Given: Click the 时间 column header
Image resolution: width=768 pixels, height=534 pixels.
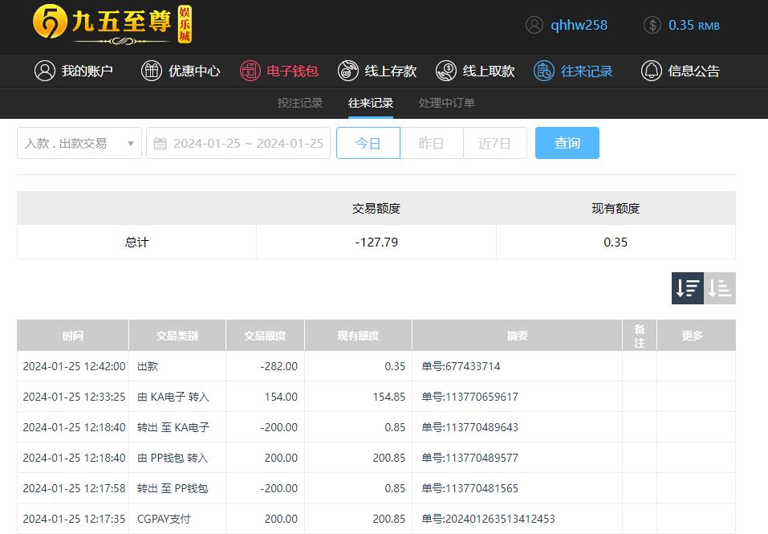Looking at the screenshot, I should (73, 336).
